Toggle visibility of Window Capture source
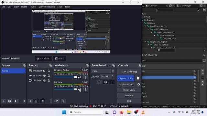207x116 pixels. click(44, 71)
